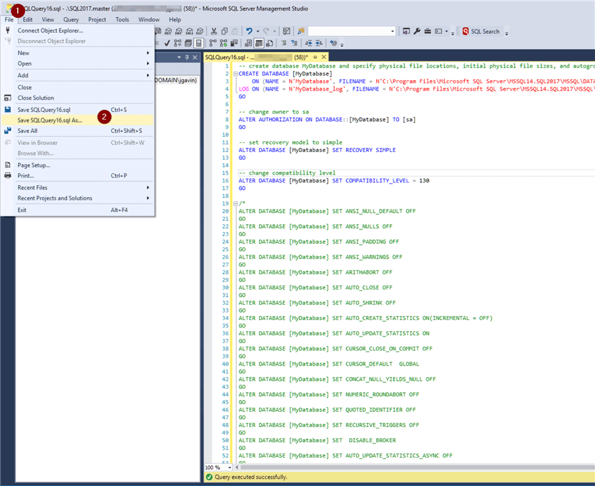Click the Find in Files icon
The height and width of the screenshot is (486, 595).
pos(301,31)
